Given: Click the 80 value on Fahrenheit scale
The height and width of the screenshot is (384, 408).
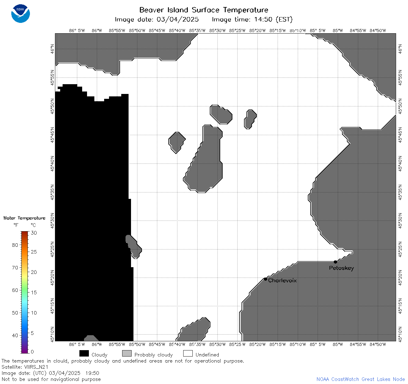Looking at the screenshot, I should click(x=15, y=245).
